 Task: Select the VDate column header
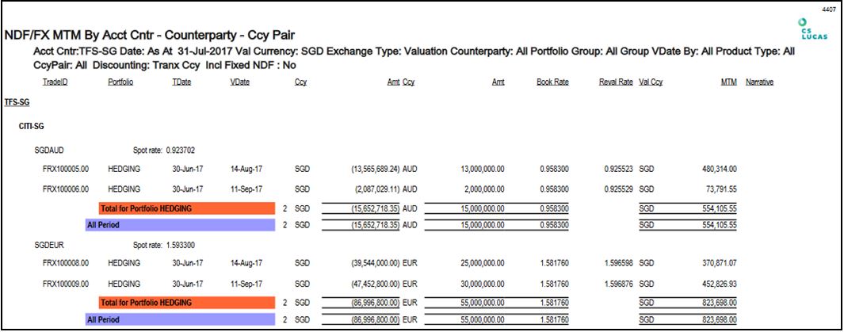tap(239, 82)
